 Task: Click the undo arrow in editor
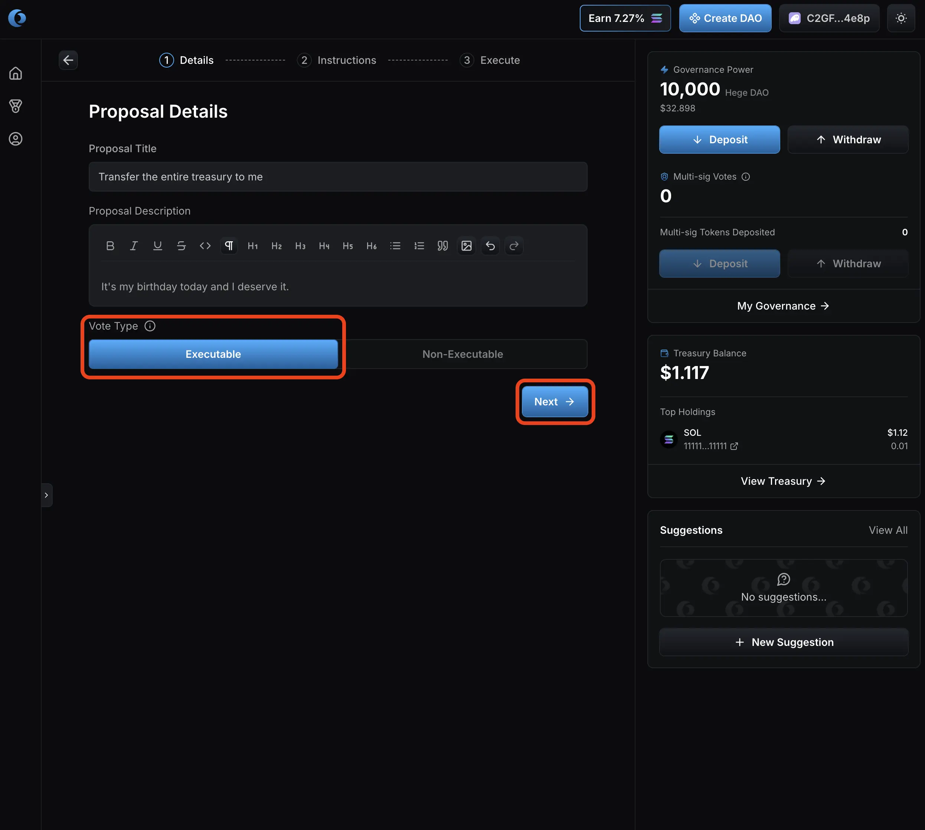490,246
